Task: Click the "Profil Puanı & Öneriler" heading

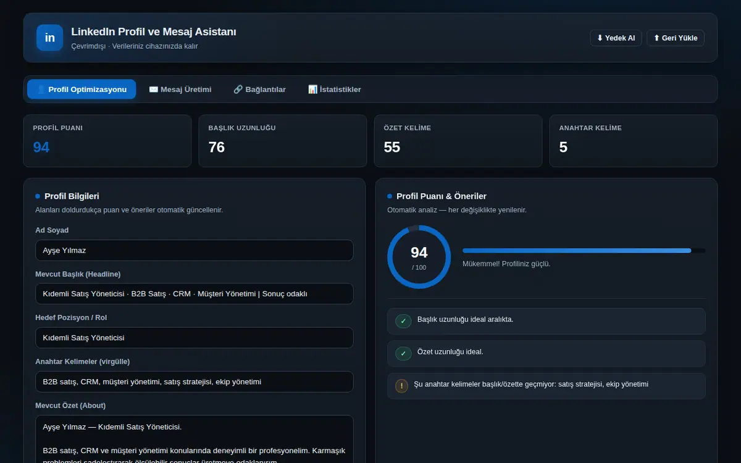Action: [x=442, y=196]
